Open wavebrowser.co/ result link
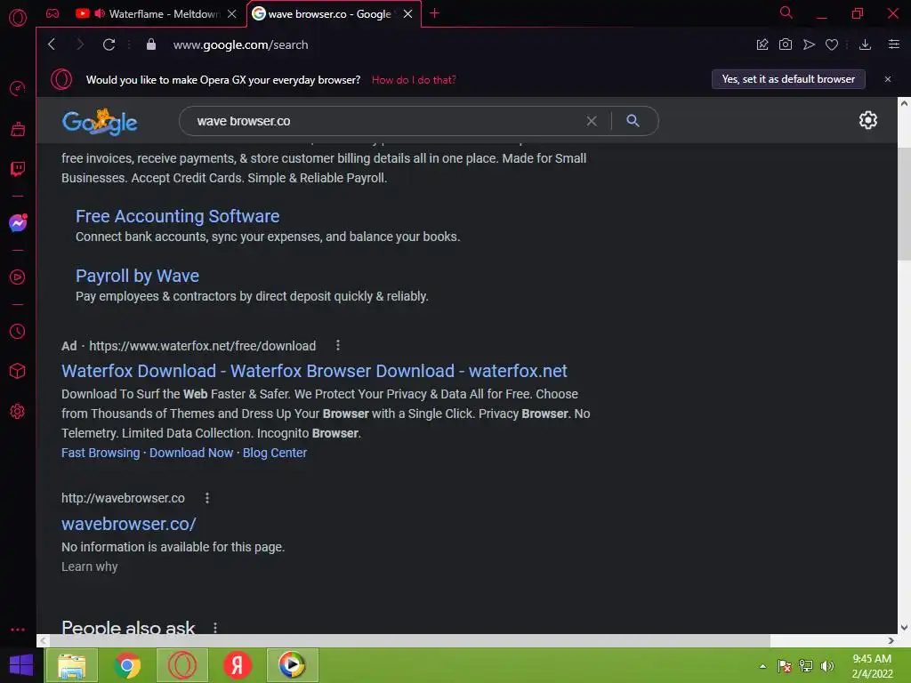The height and width of the screenshot is (683, 911). click(129, 523)
